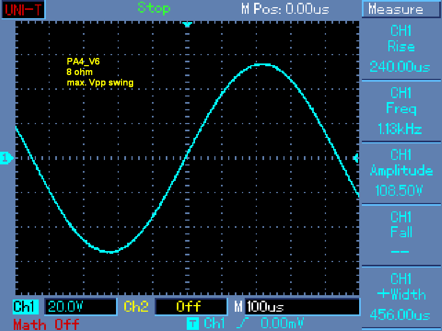This screenshot has height=331, width=442.
Task: Click the PA4_V6 annotation text
Action: point(83,61)
